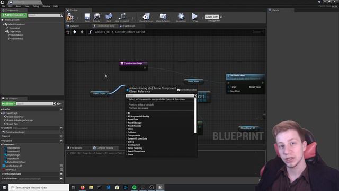This screenshot has width=339, height=191.
Task: Open Browse magnifier icon in toolbar
Action: pyautogui.click(x=96, y=17)
